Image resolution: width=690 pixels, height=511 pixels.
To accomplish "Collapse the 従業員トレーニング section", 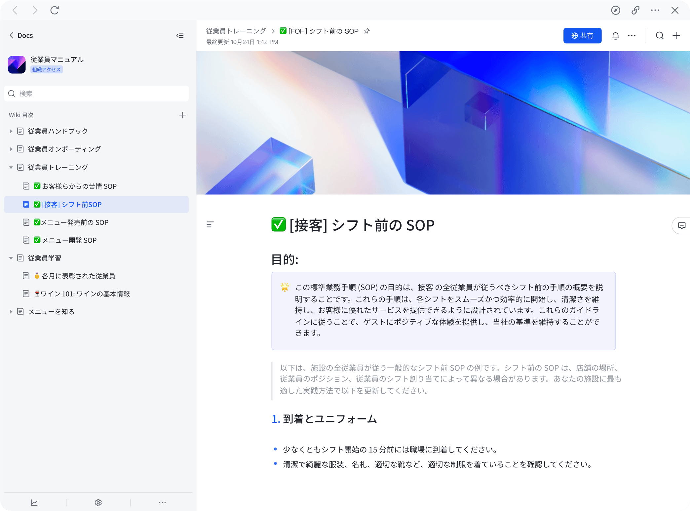I will coord(11,167).
